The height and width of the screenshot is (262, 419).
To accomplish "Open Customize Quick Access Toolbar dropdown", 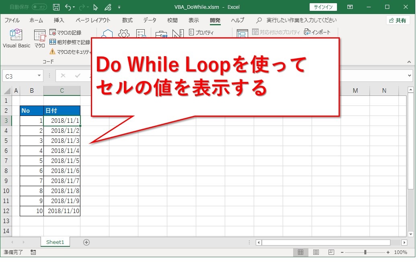I will (x=119, y=7).
